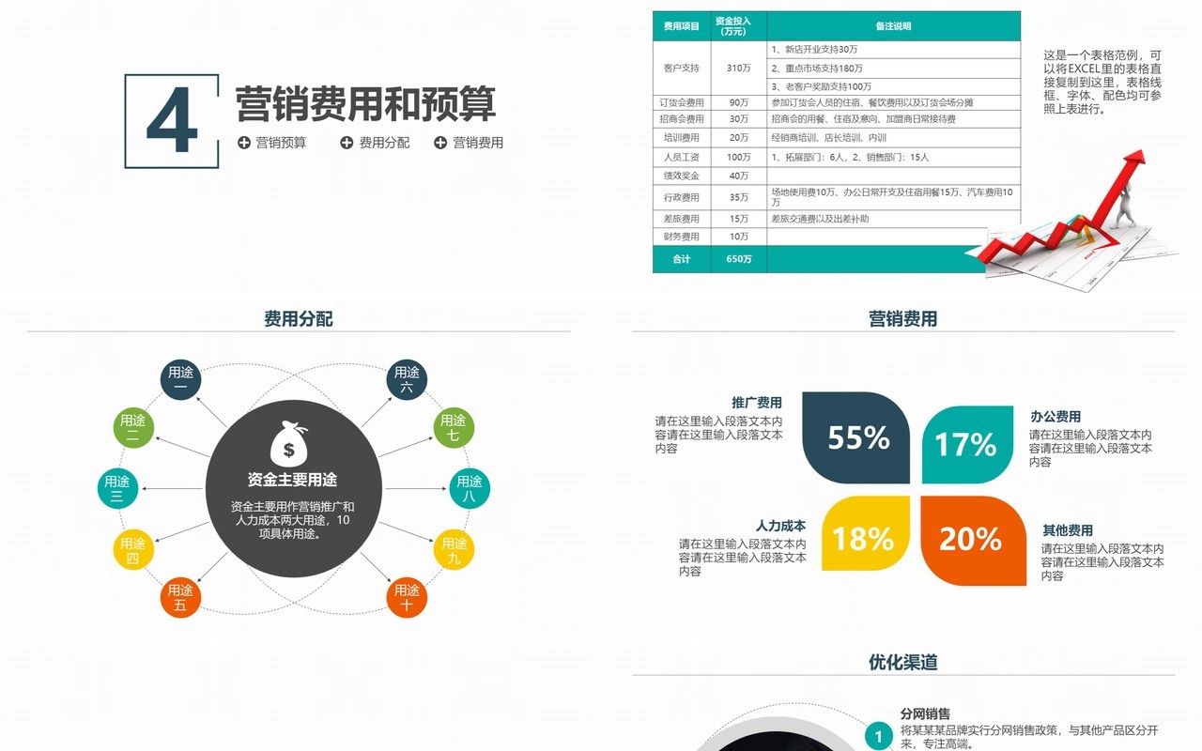Click the 650万 total amount
The height and width of the screenshot is (751, 1202).
pyautogui.click(x=738, y=259)
